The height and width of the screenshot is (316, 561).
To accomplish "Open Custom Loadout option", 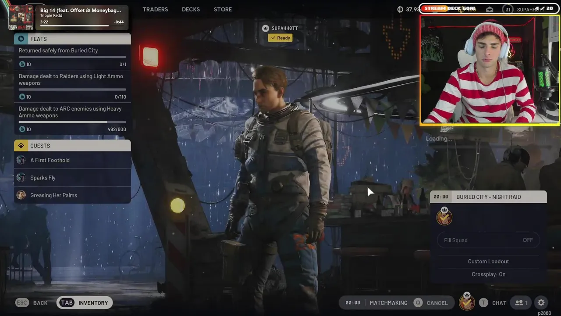I will coord(488,261).
